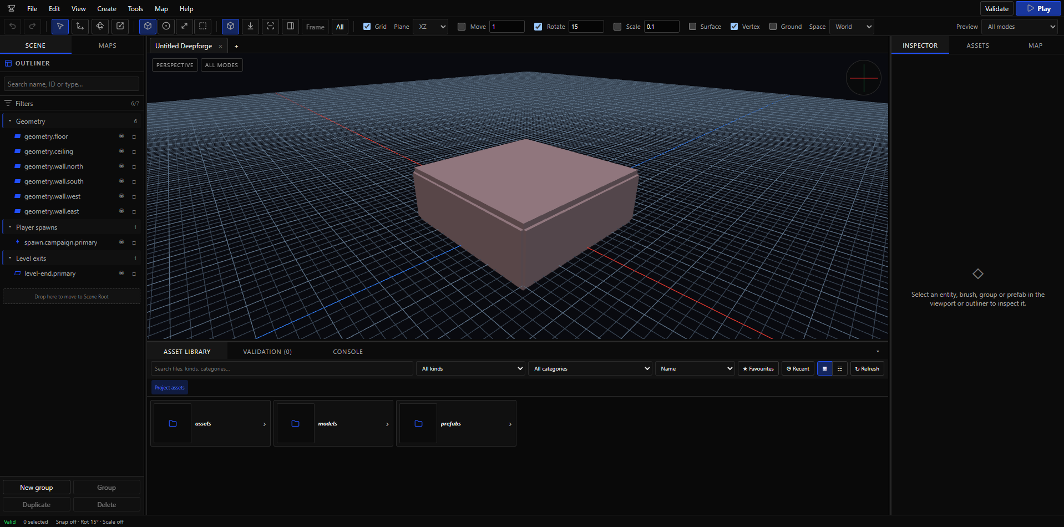Viewport: 1064px width, 527px height.
Task: Open the Name sort dropdown
Action: [695, 368]
